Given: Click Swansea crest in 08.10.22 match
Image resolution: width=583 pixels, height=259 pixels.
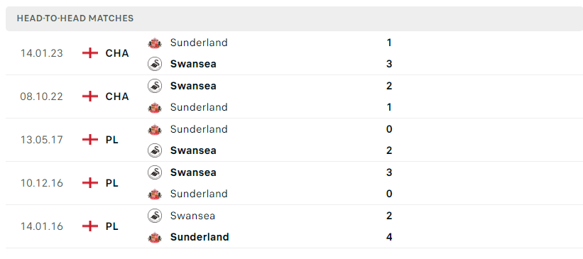Looking at the screenshot, I should pyautogui.click(x=155, y=86).
